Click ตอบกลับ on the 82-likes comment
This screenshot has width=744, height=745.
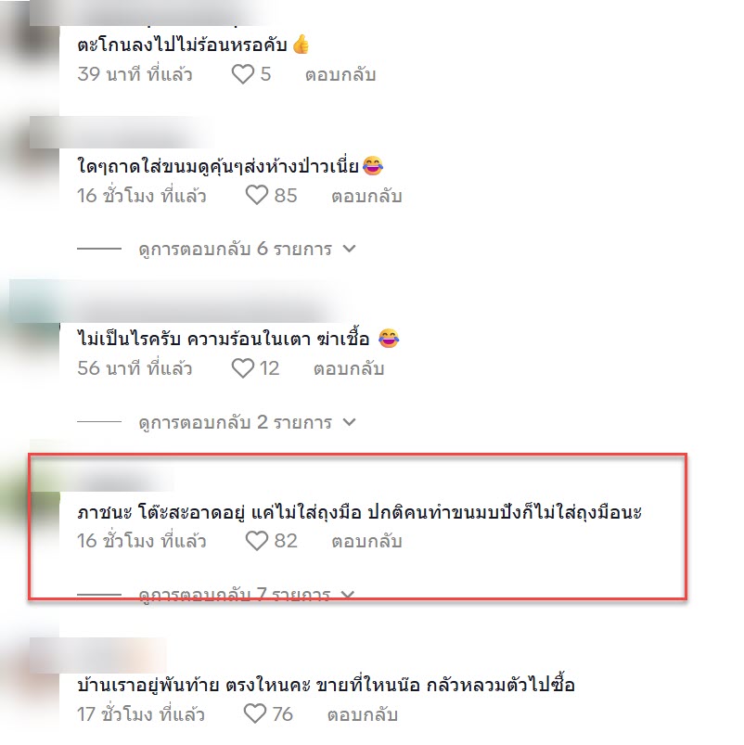click(366, 541)
